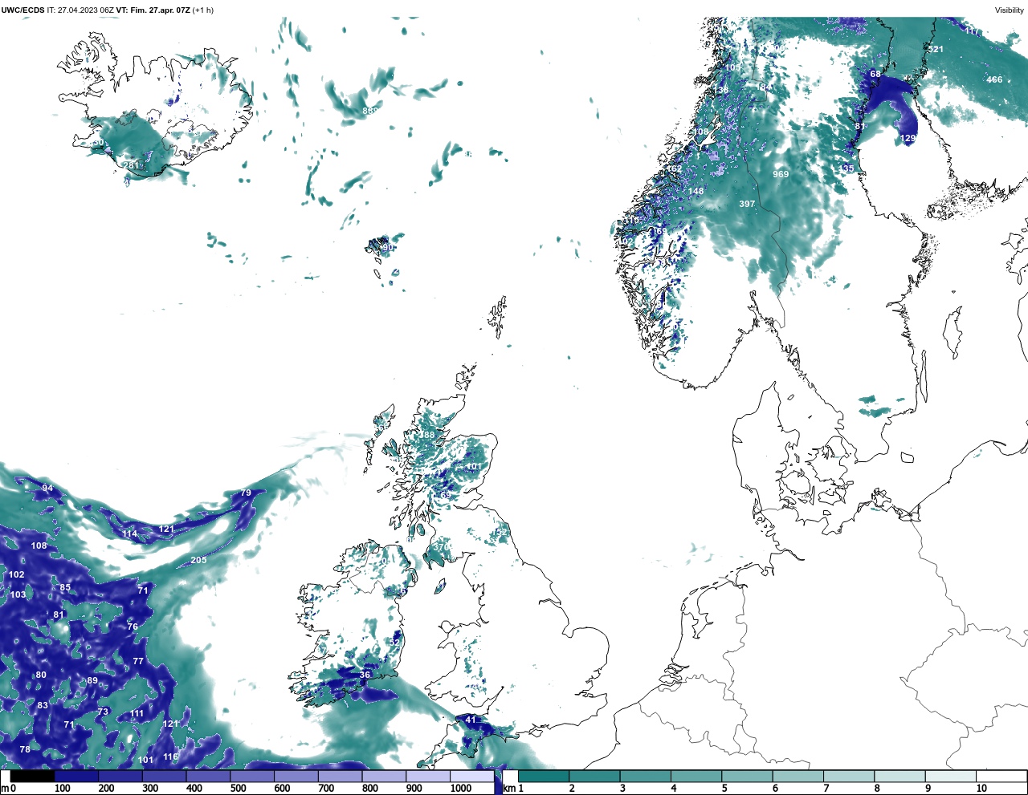
Task: Click the visibility value "73"
Action: [x=103, y=712]
